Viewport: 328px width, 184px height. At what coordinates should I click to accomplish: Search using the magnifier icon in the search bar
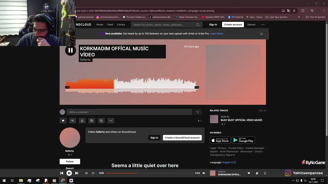point(198,25)
